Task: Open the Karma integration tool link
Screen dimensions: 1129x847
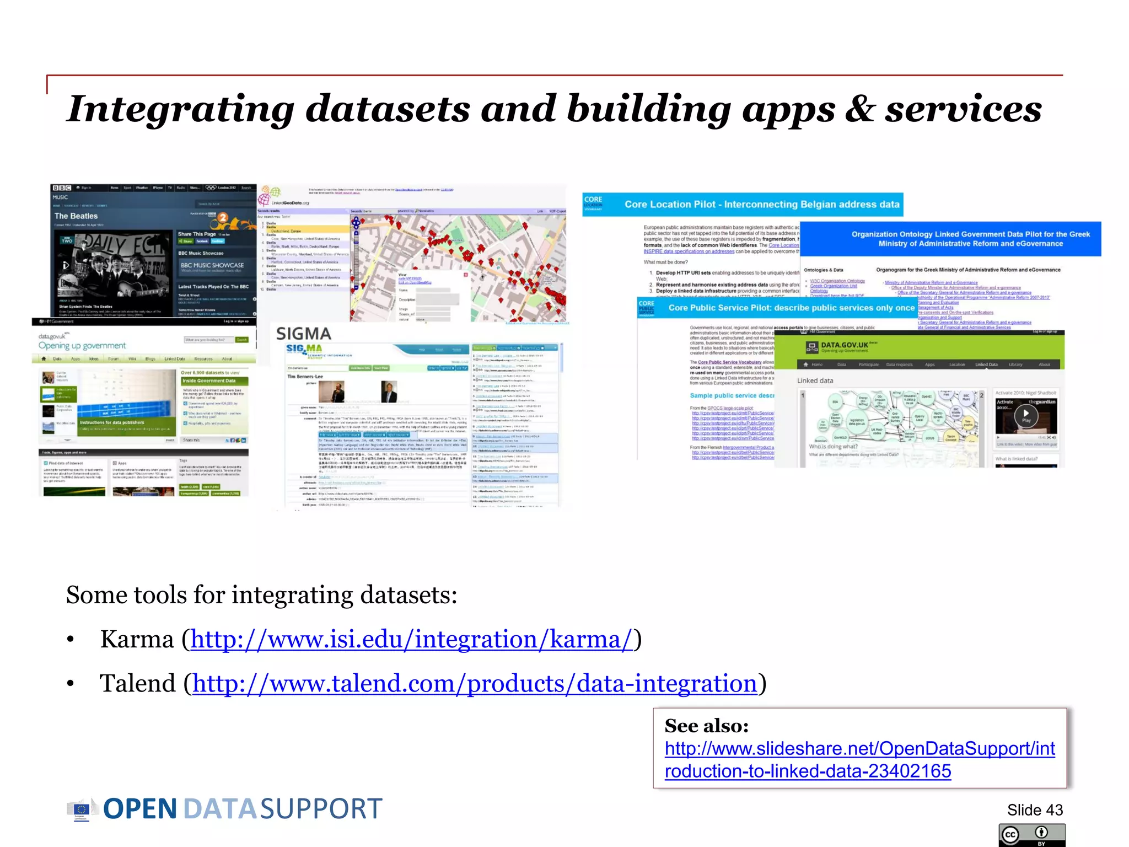Action: [x=411, y=640]
